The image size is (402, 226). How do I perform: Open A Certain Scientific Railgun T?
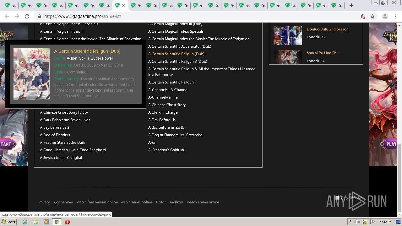[x=172, y=82]
